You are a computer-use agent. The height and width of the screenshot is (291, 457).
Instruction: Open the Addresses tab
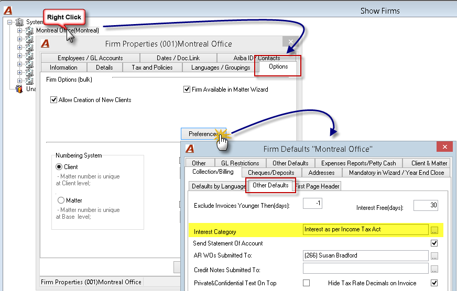pyautogui.click(x=321, y=173)
